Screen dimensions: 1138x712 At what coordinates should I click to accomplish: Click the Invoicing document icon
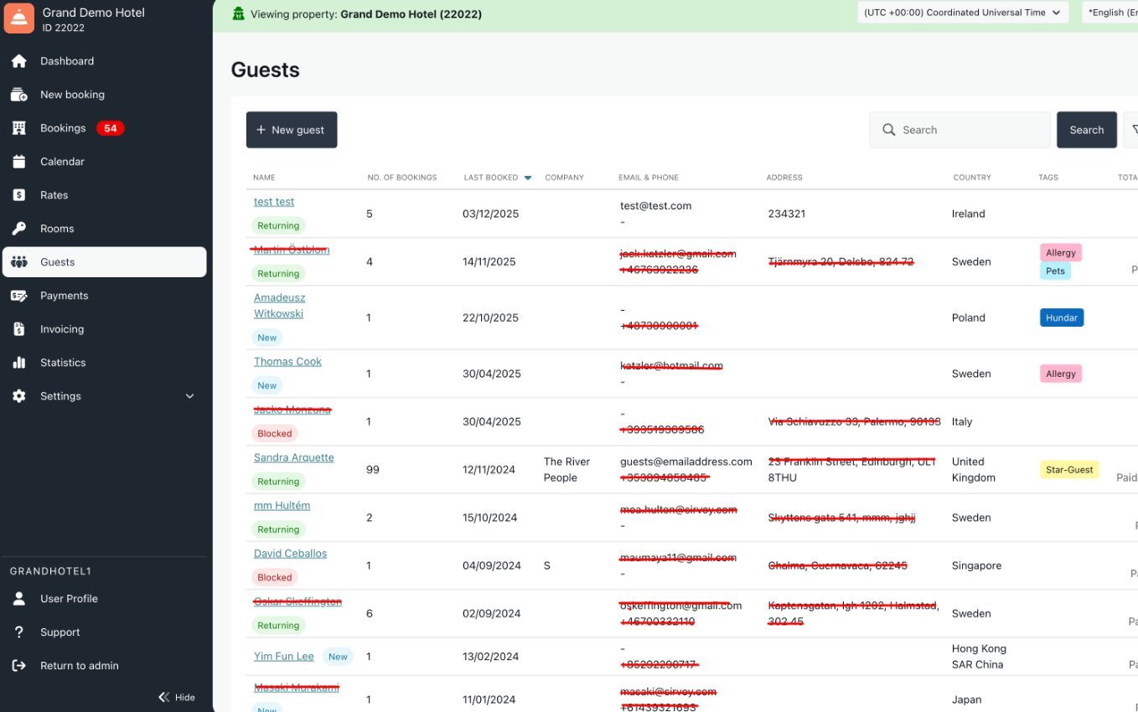(x=19, y=329)
